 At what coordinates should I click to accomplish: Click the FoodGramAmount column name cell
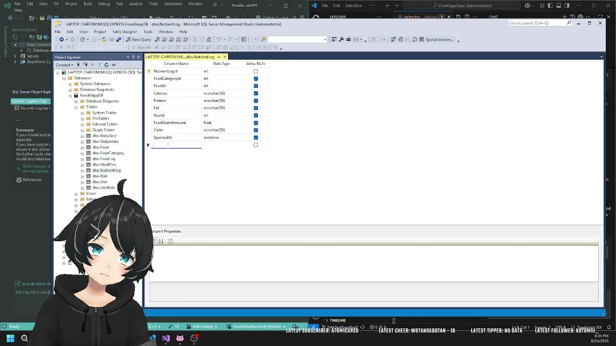point(176,123)
